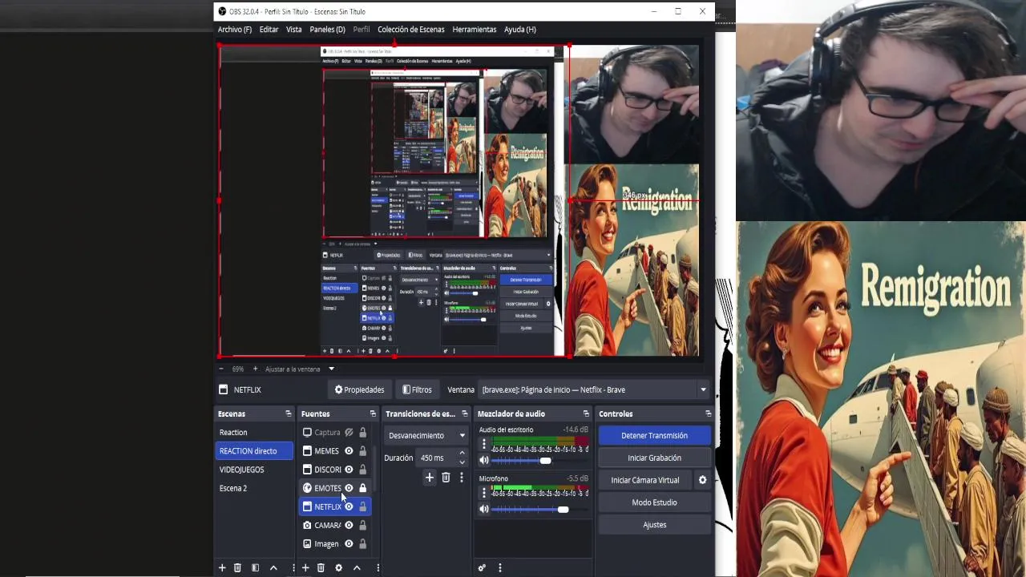Decrease transition duration with down arrow

click(462, 462)
